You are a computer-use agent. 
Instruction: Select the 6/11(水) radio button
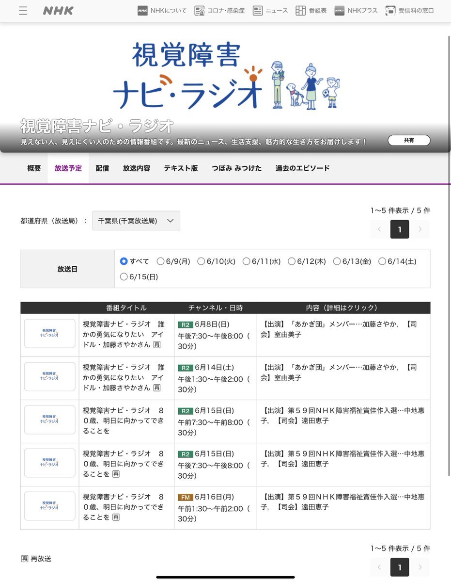click(x=247, y=261)
